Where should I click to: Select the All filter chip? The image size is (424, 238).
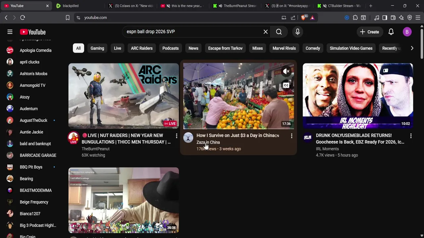click(78, 48)
